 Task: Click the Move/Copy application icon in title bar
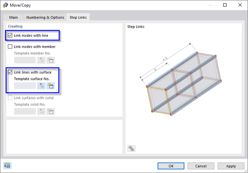coord(5,5)
